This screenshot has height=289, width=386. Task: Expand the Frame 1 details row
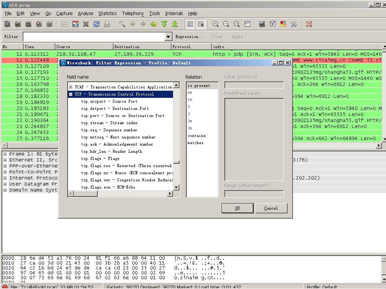pyautogui.click(x=5, y=154)
